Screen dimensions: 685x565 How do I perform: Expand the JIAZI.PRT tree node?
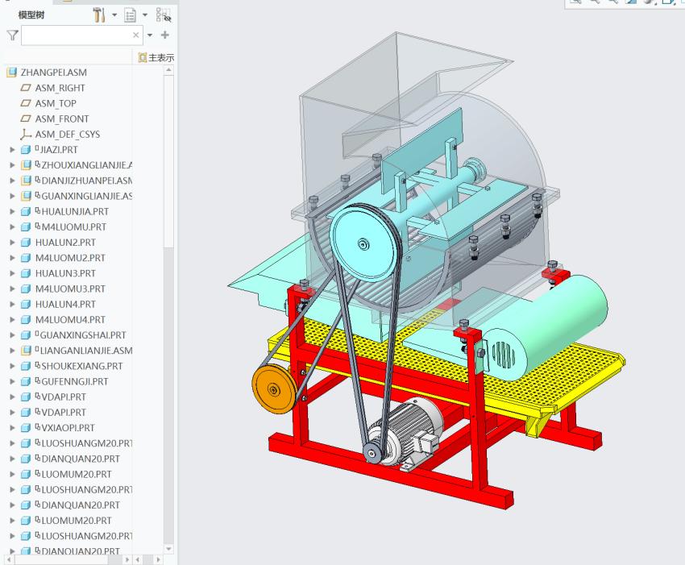[x=12, y=150]
